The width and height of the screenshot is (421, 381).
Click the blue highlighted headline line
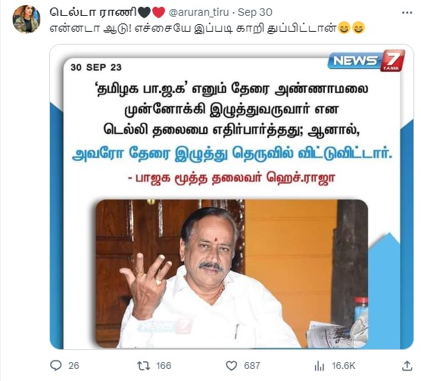pos(232,154)
